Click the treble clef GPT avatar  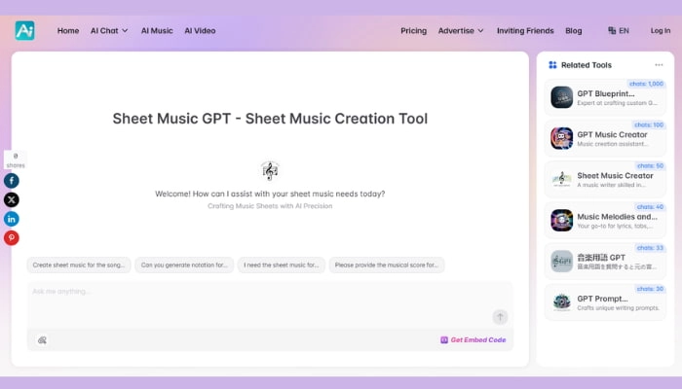point(270,170)
